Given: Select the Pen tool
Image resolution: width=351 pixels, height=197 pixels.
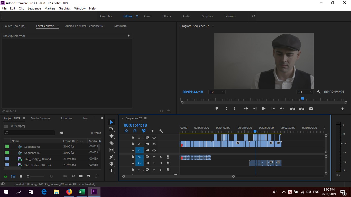Looking at the screenshot, I should (x=112, y=157).
